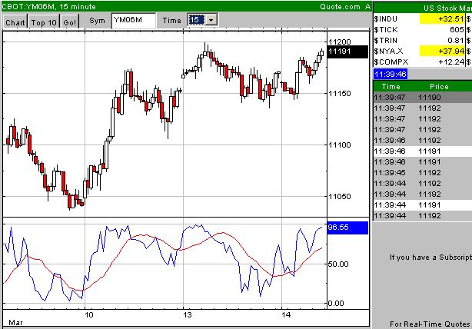The image size is (472, 329).
Task: Click the 11150 price axis label
Action: pos(340,94)
